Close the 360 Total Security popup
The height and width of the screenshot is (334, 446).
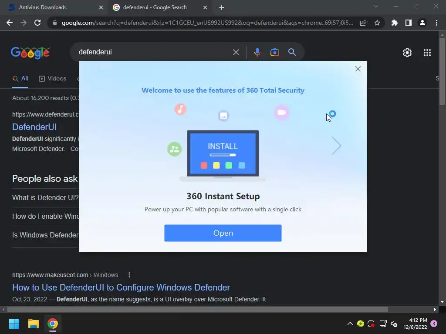pos(358,69)
